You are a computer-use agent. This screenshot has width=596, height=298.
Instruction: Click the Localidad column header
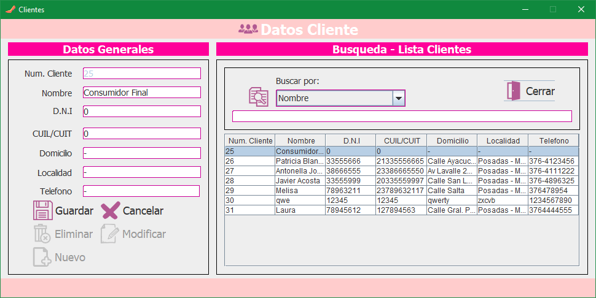[x=503, y=140]
